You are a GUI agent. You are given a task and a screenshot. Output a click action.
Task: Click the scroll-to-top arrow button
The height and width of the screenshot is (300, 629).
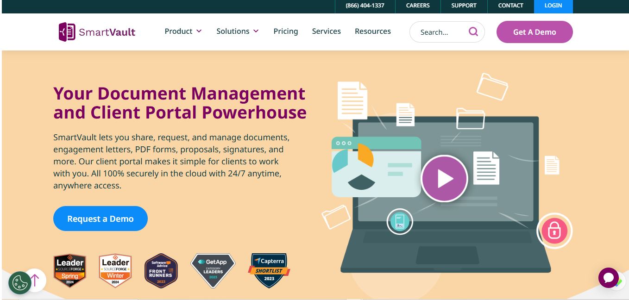pyautogui.click(x=35, y=280)
